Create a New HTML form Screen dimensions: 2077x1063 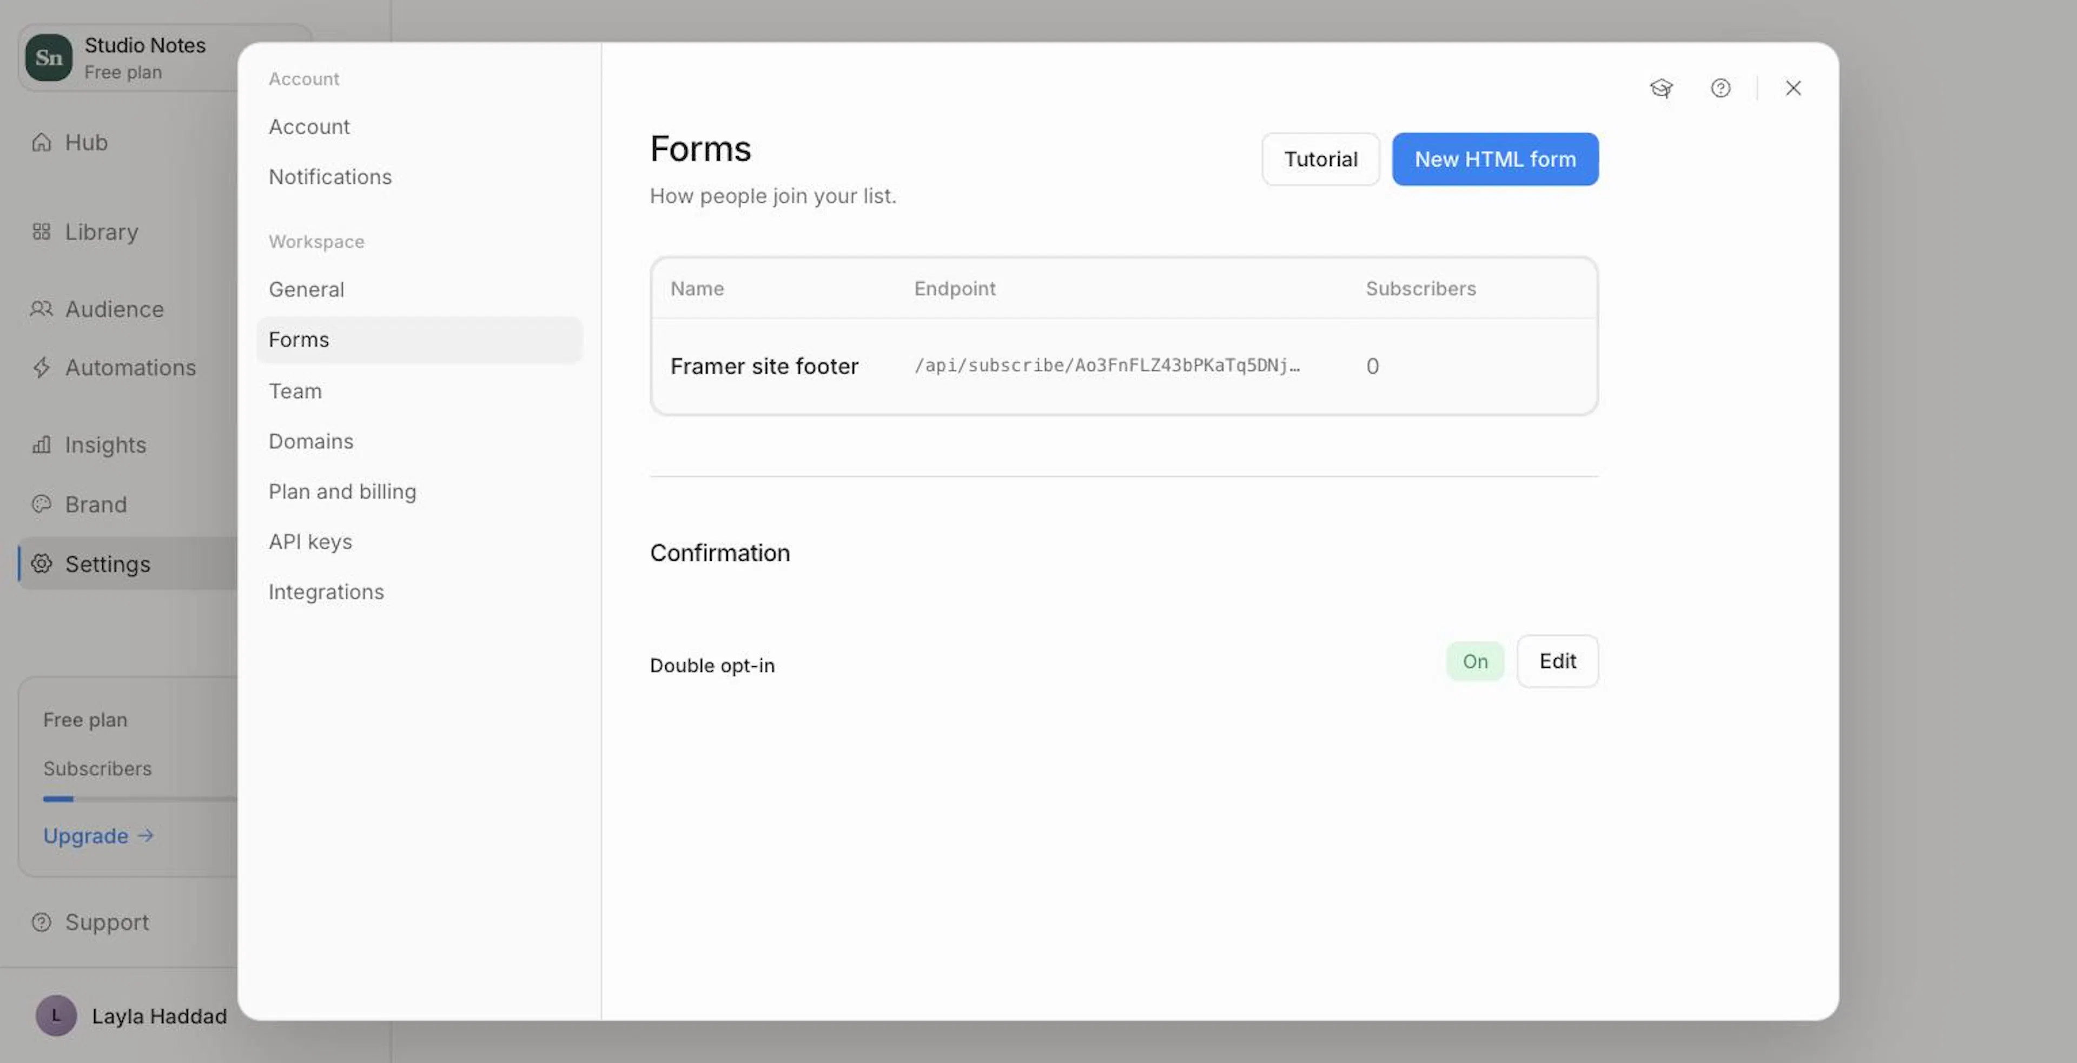coord(1495,159)
